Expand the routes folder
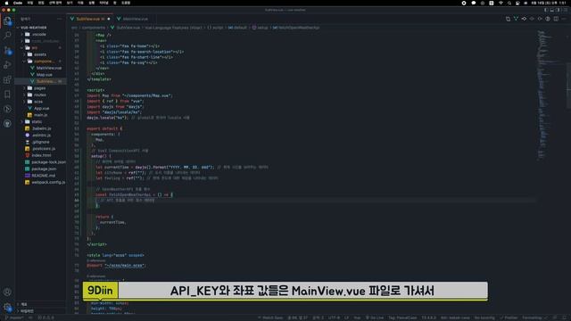This screenshot has height=321, width=571. click(40, 95)
